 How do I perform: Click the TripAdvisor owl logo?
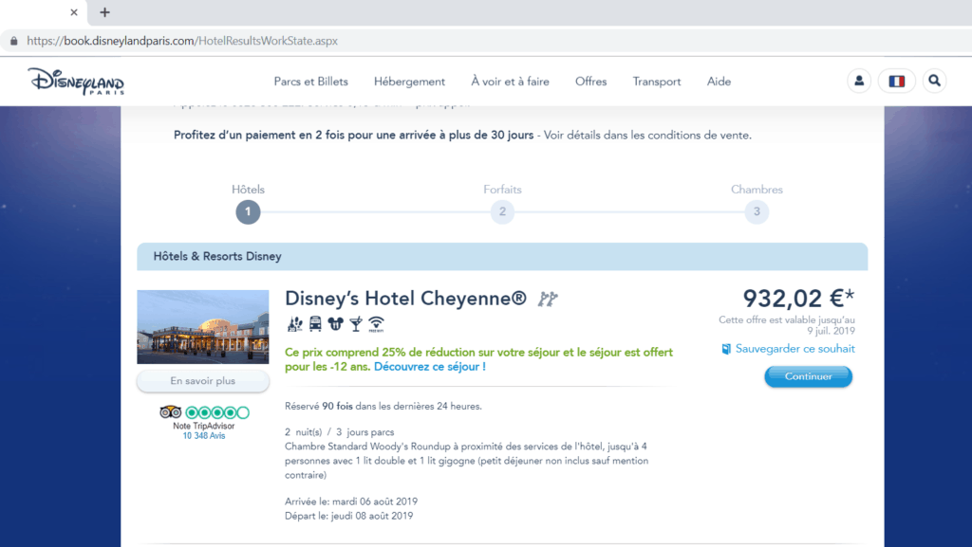click(171, 412)
